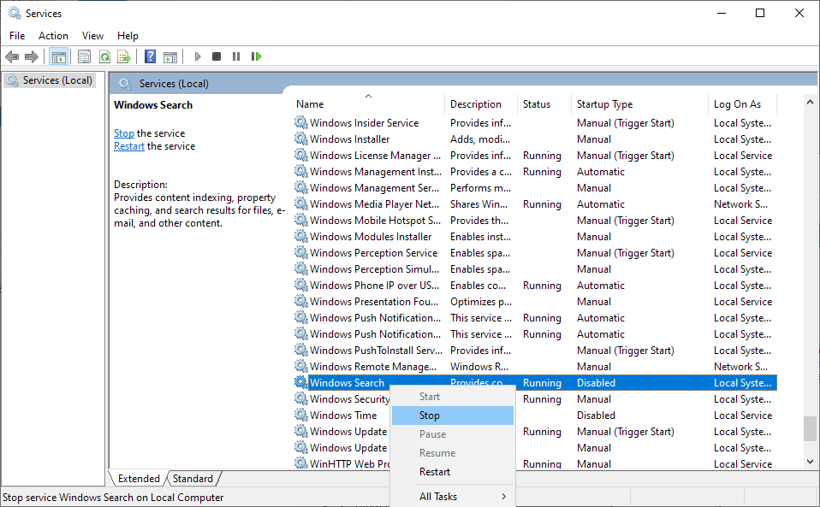Open Help via blue question mark icon

click(x=150, y=57)
